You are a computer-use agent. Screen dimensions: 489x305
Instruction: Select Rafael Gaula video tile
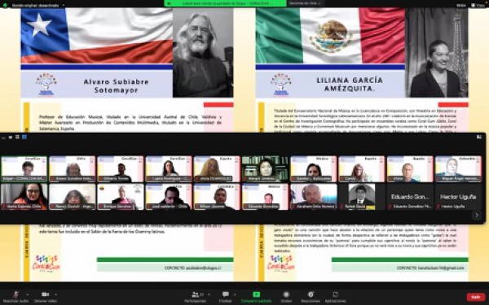[362, 197]
